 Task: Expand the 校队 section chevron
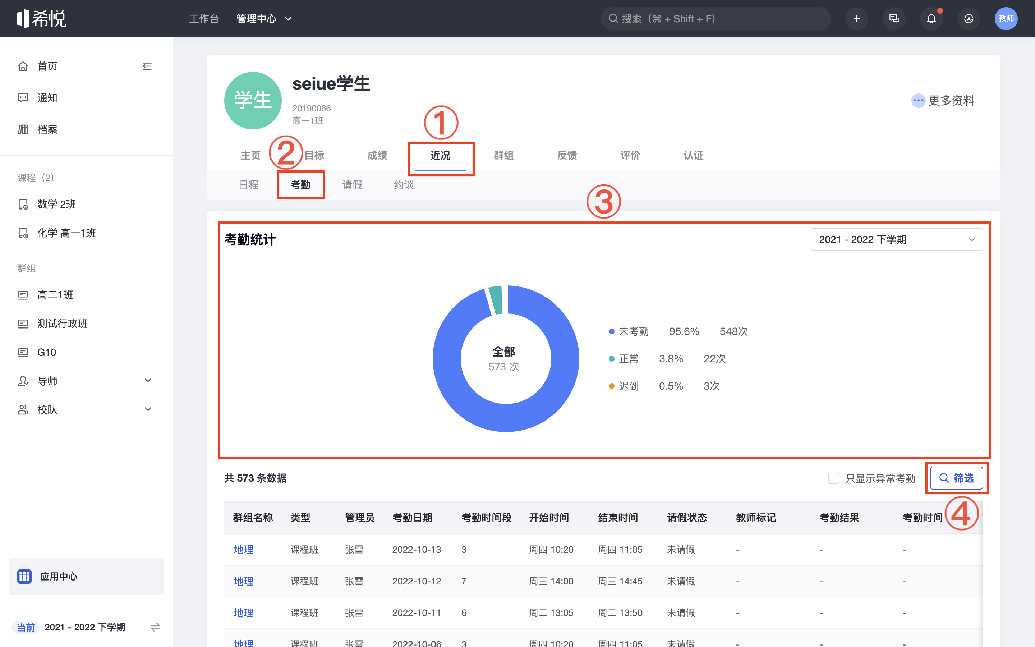[x=148, y=409]
